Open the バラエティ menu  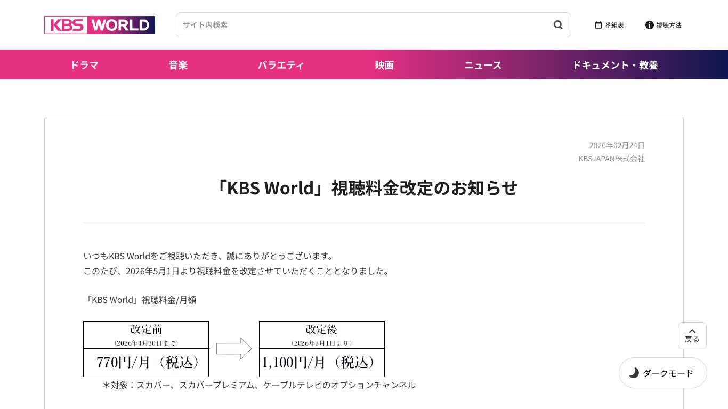pos(281,65)
